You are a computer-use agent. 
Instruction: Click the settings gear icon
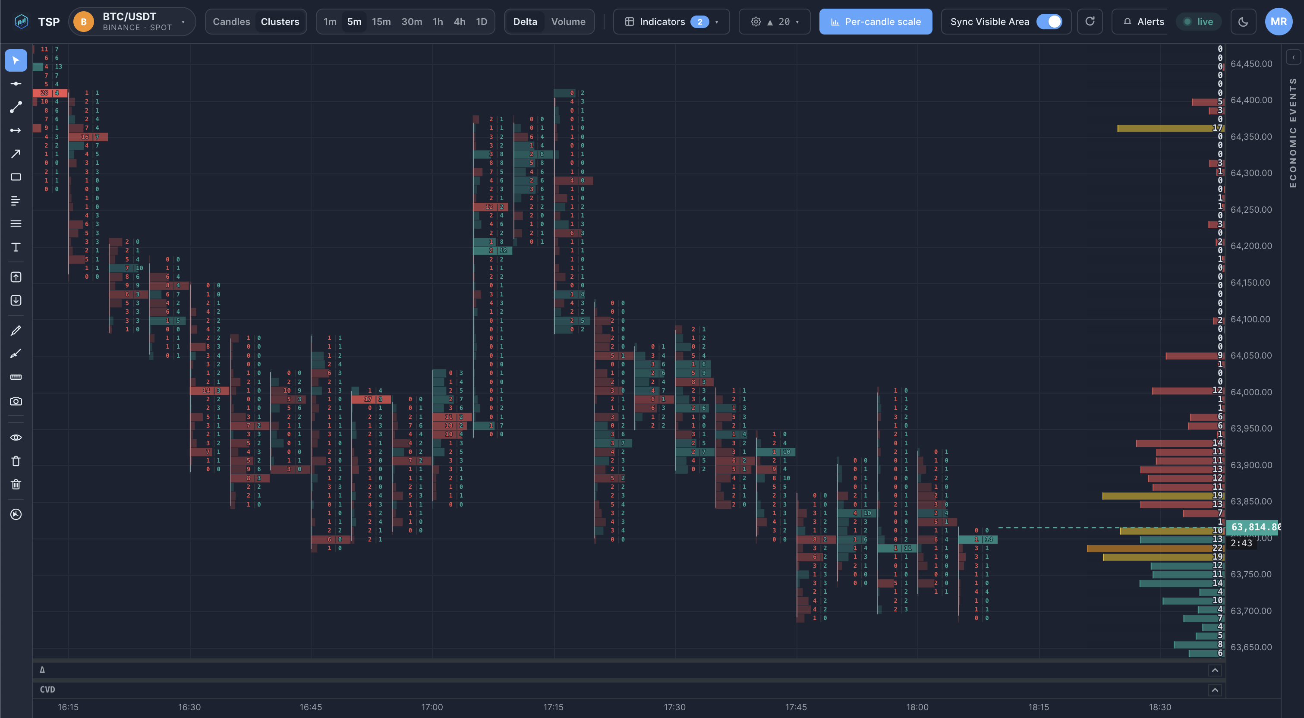pyautogui.click(x=755, y=22)
